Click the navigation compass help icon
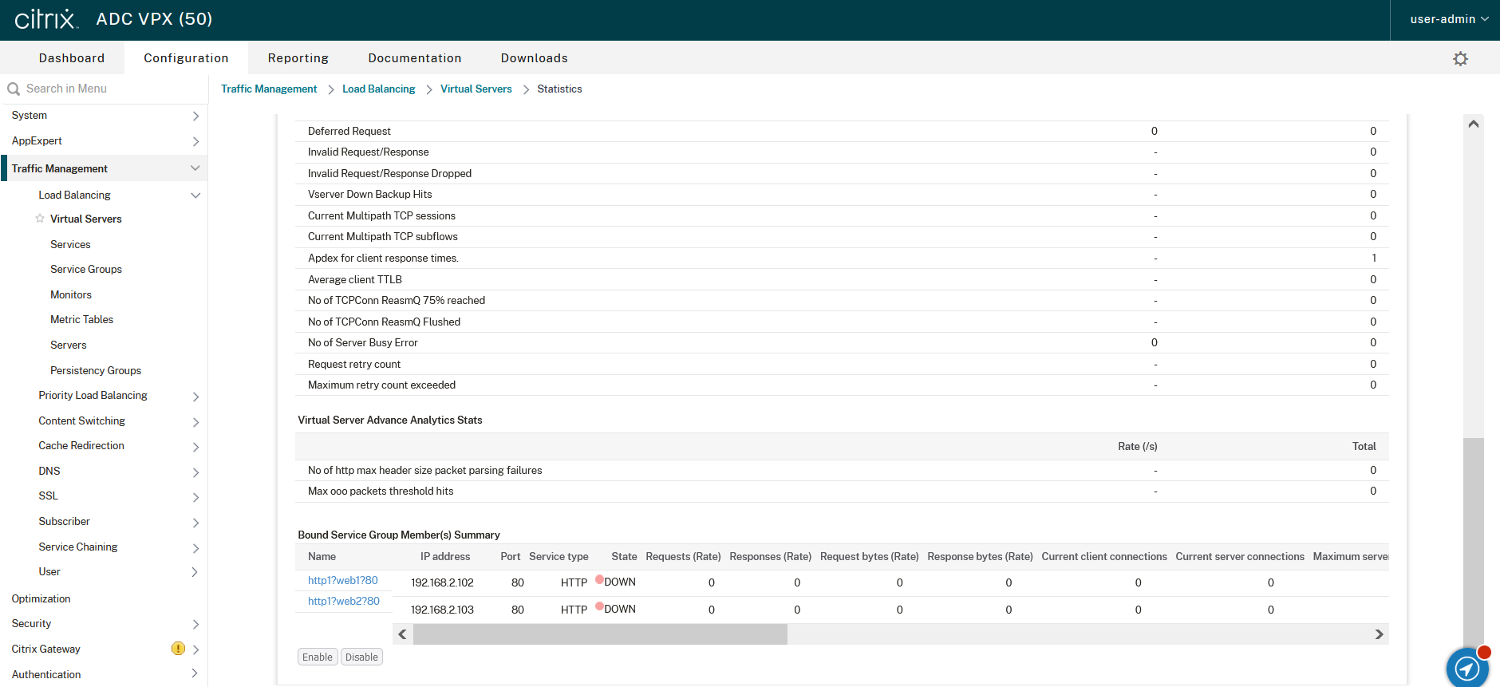The image size is (1500, 687). [1466, 668]
